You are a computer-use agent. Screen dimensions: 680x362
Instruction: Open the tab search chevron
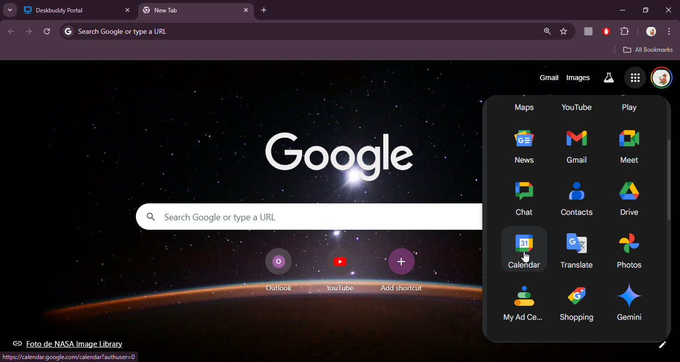coord(9,10)
